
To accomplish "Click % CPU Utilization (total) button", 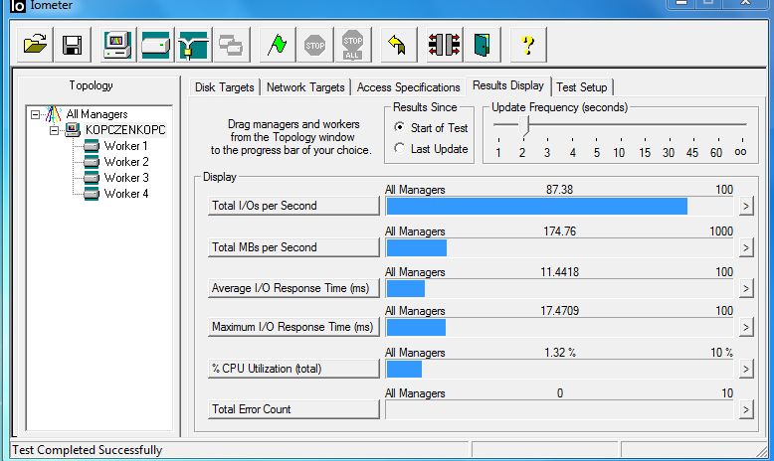I will click(x=293, y=369).
